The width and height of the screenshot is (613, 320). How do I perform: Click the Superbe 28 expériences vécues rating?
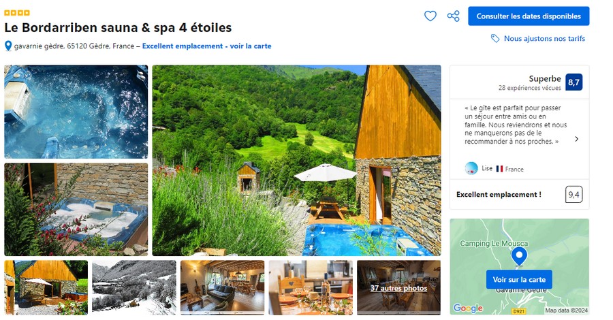(530, 82)
